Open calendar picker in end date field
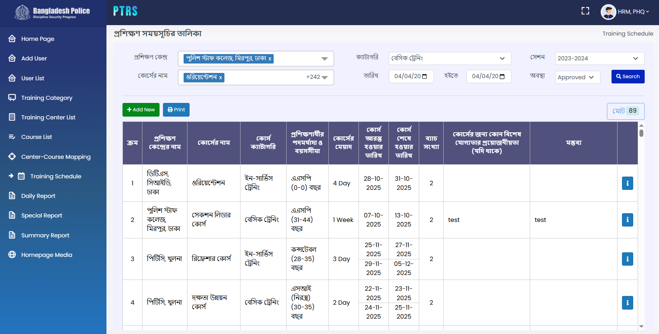The image size is (659, 334). pyautogui.click(x=502, y=76)
